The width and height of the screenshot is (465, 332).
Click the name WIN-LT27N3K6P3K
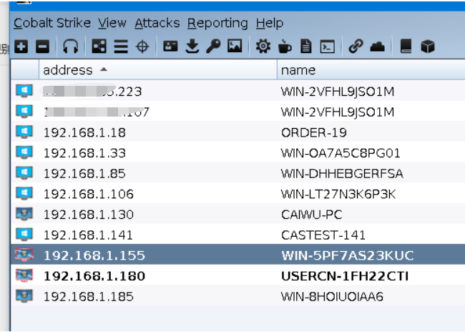[338, 194]
